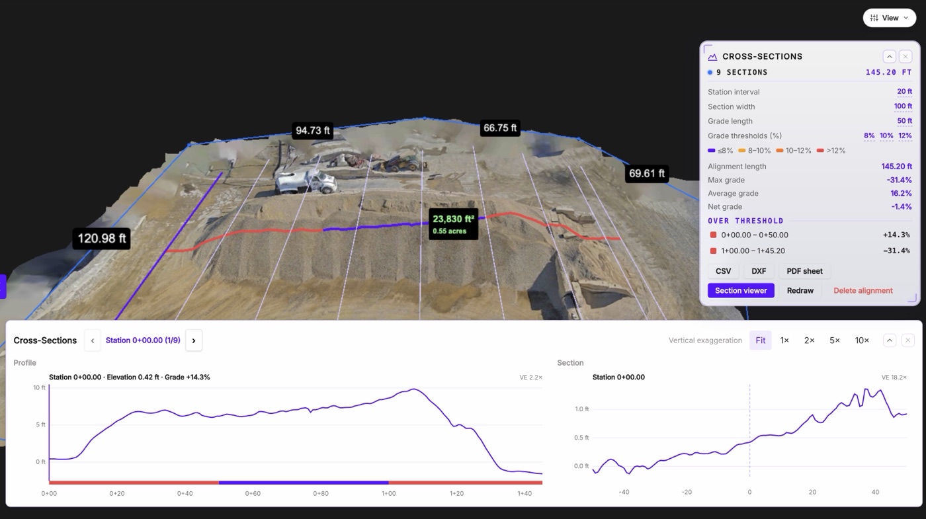The width and height of the screenshot is (926, 519).
Task: Set vertical exaggeration to 10×
Action: coord(862,340)
